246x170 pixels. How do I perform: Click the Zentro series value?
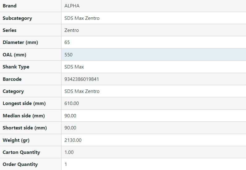pos(72,30)
